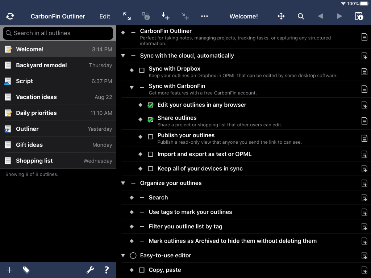The height and width of the screenshot is (278, 371).
Task: Open the Daily priorities outline
Action: point(58,113)
